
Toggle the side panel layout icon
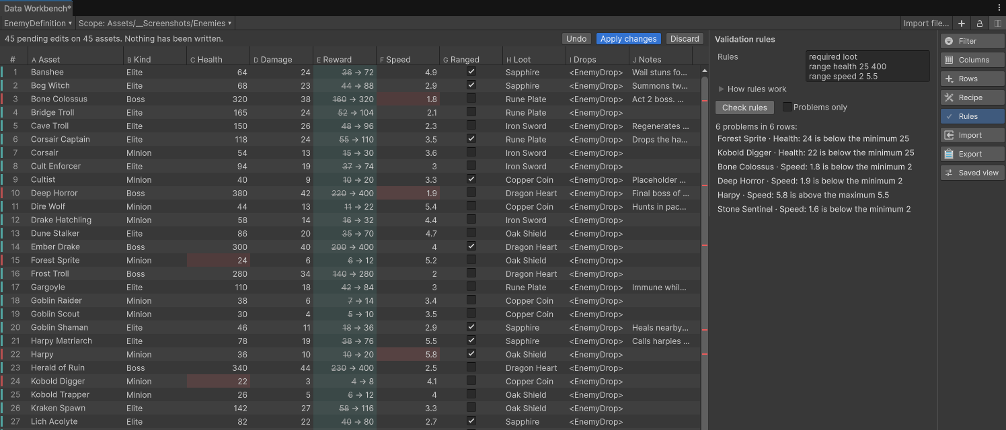coord(997,23)
